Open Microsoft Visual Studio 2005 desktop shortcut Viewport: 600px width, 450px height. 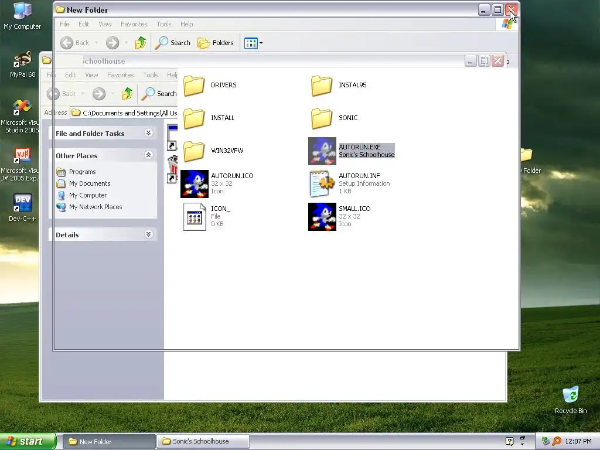[20, 117]
